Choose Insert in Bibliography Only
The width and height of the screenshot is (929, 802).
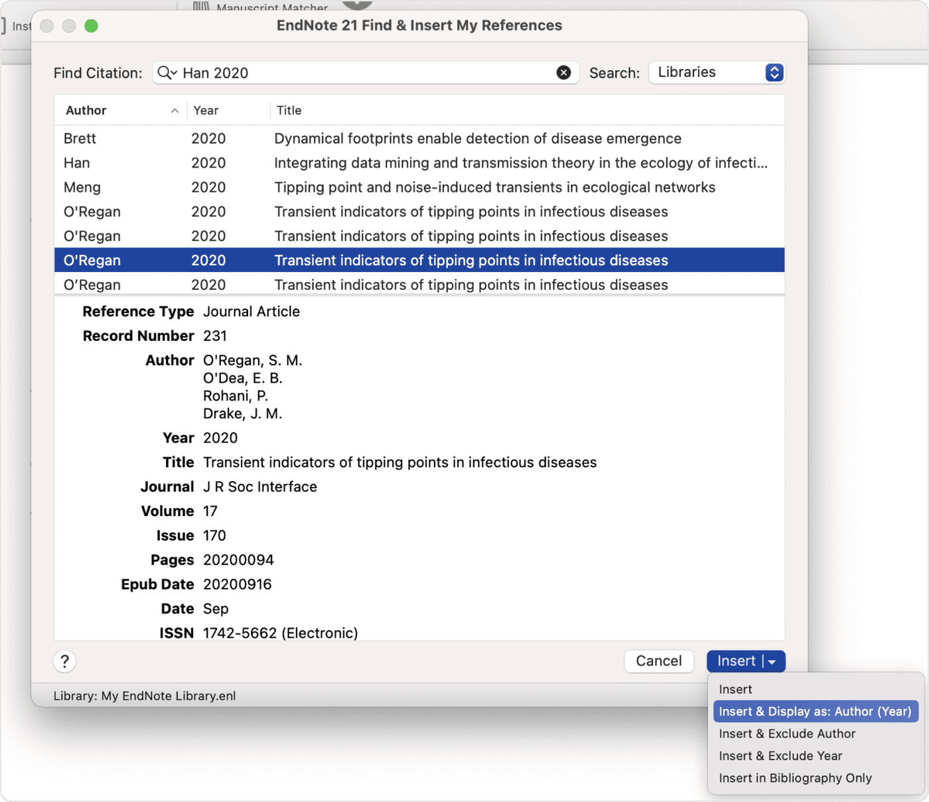point(795,777)
